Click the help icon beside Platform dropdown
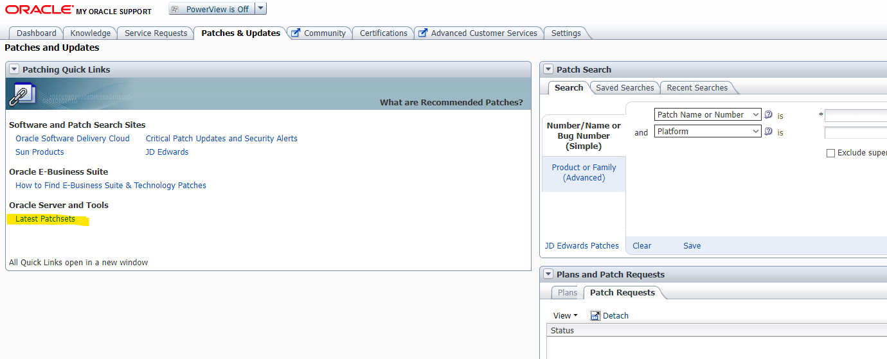887x359 pixels. [x=768, y=132]
